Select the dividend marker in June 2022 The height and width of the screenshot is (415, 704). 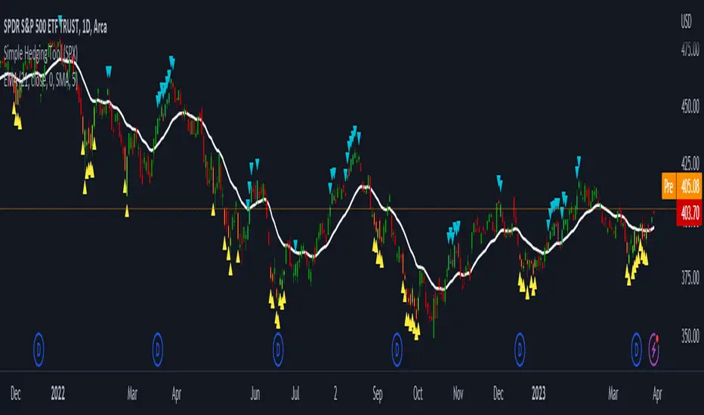(x=278, y=349)
